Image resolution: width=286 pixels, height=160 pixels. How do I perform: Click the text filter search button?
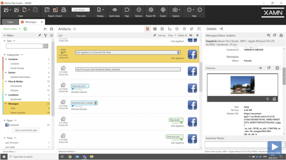click(x=46, y=46)
